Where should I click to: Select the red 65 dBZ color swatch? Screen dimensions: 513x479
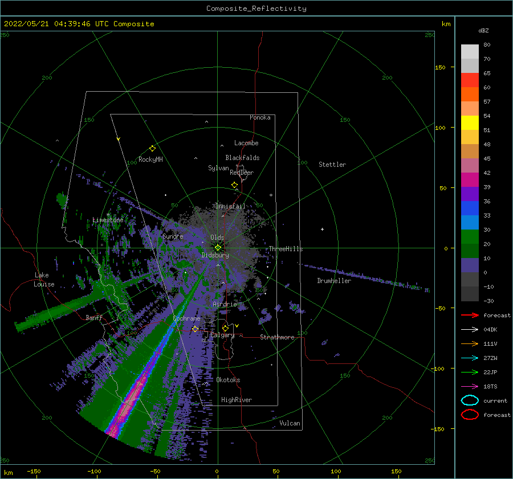470,80
